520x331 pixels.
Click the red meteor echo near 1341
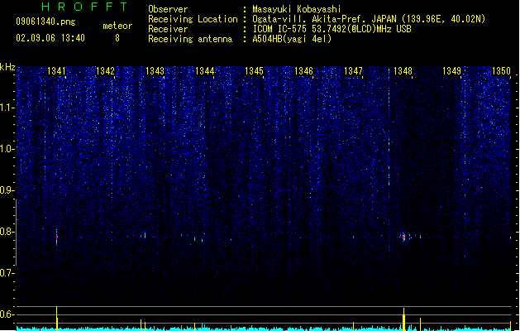57,237
